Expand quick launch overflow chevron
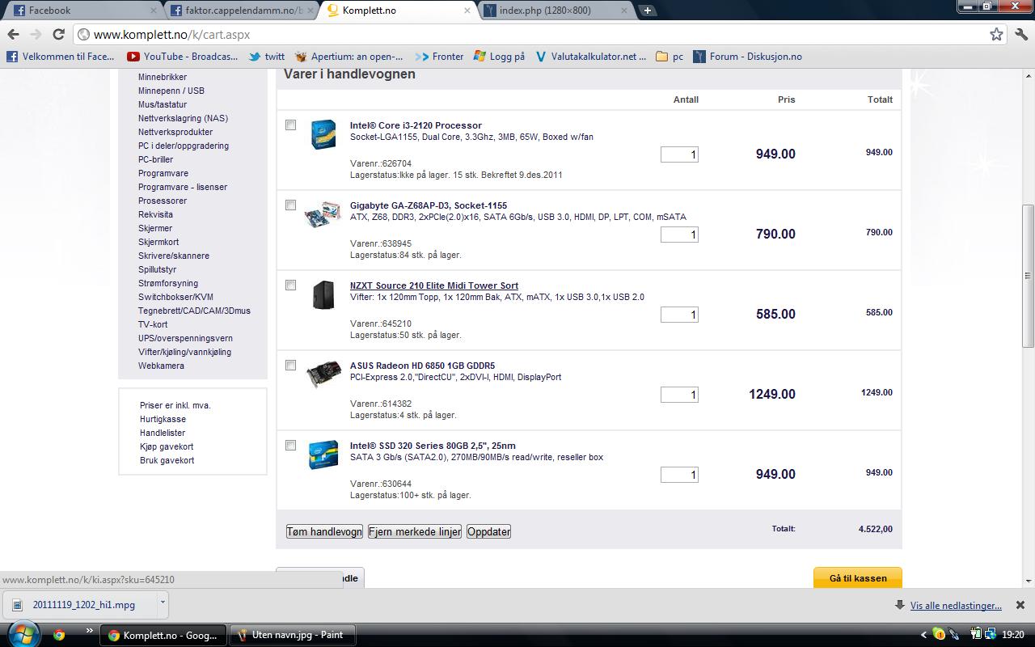Viewport: 1035px width, 647px height. 90,632
